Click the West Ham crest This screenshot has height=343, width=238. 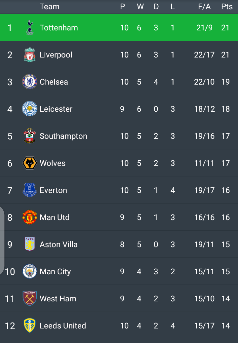point(30,299)
